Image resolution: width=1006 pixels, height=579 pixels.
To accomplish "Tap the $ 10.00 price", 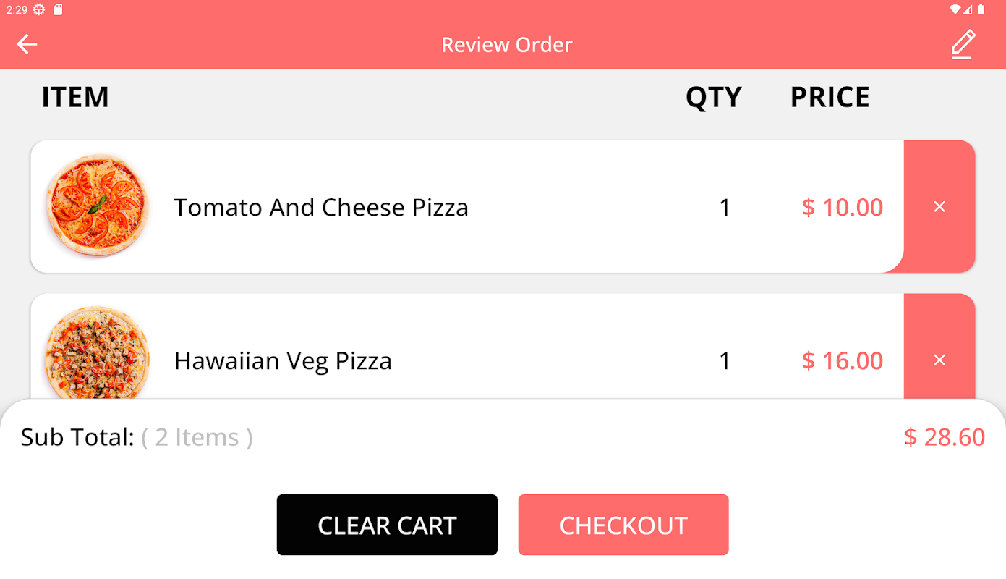I will tap(843, 208).
